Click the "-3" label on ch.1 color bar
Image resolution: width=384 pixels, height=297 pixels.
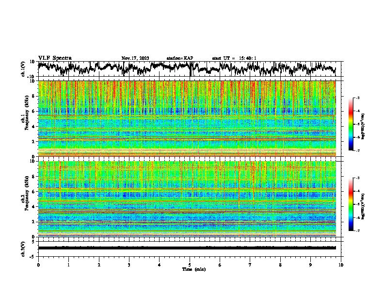point(357,98)
